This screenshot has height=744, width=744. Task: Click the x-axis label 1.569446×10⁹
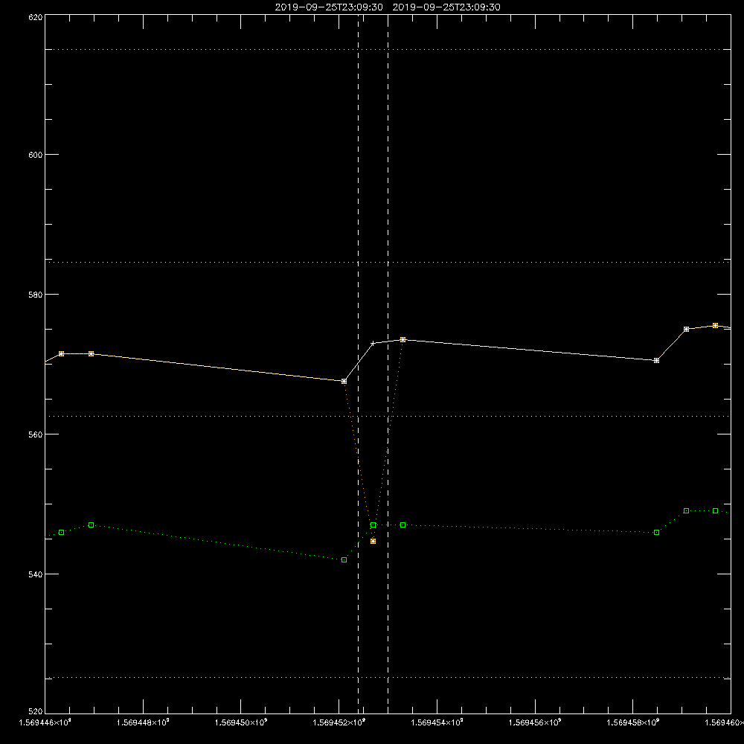tap(45, 722)
